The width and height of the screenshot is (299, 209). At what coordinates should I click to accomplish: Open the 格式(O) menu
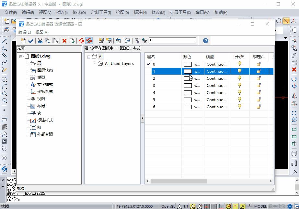tap(79, 13)
